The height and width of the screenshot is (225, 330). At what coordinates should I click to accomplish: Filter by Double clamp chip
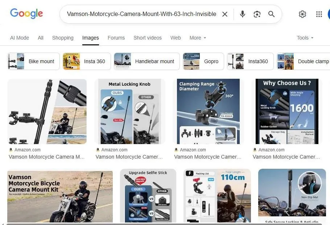click(303, 61)
